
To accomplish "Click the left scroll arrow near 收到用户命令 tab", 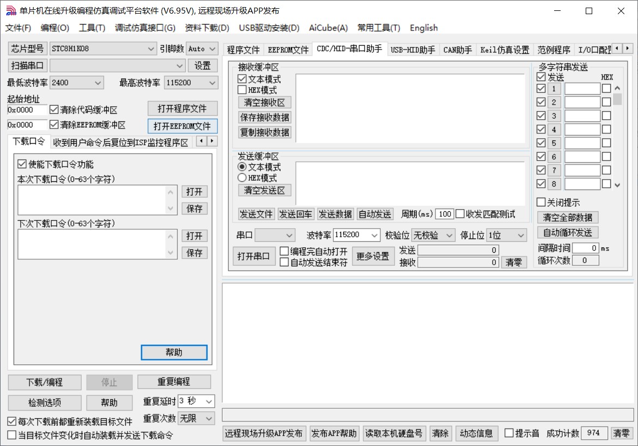I will pos(200,141).
